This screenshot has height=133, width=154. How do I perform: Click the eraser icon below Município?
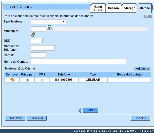click(33, 34)
